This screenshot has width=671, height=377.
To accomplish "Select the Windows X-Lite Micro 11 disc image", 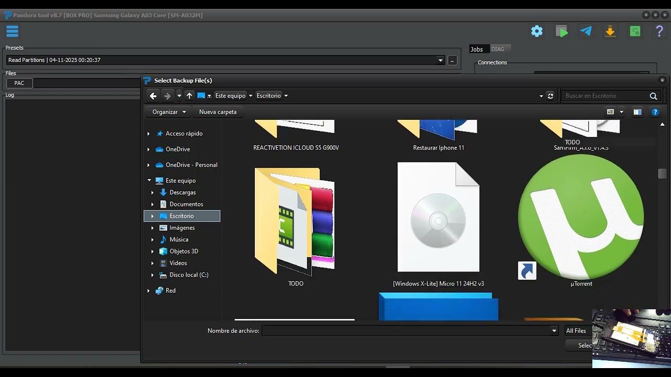I will point(438,217).
